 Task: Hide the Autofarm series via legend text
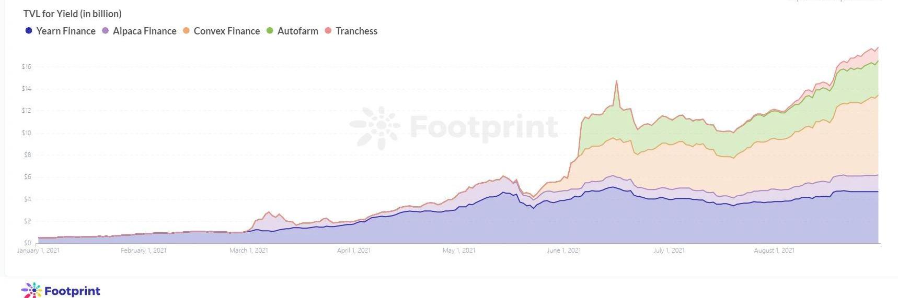click(297, 31)
